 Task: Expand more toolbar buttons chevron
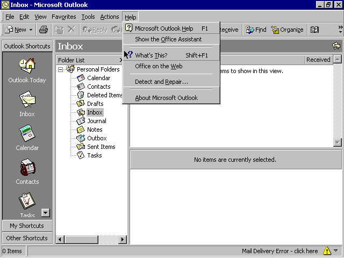tap(340, 30)
